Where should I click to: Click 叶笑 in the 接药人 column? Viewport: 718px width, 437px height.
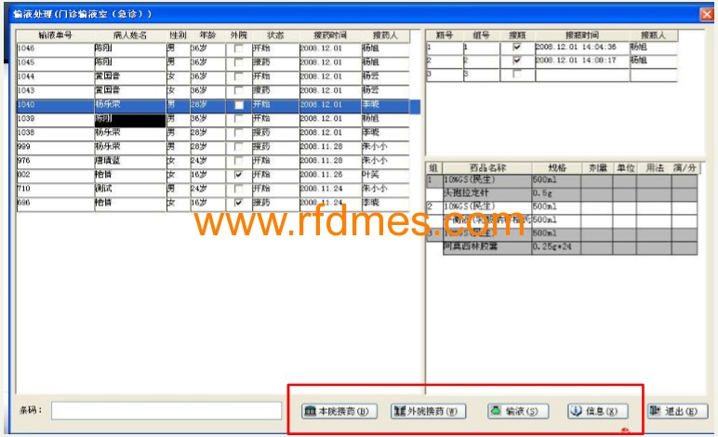pyautogui.click(x=370, y=175)
